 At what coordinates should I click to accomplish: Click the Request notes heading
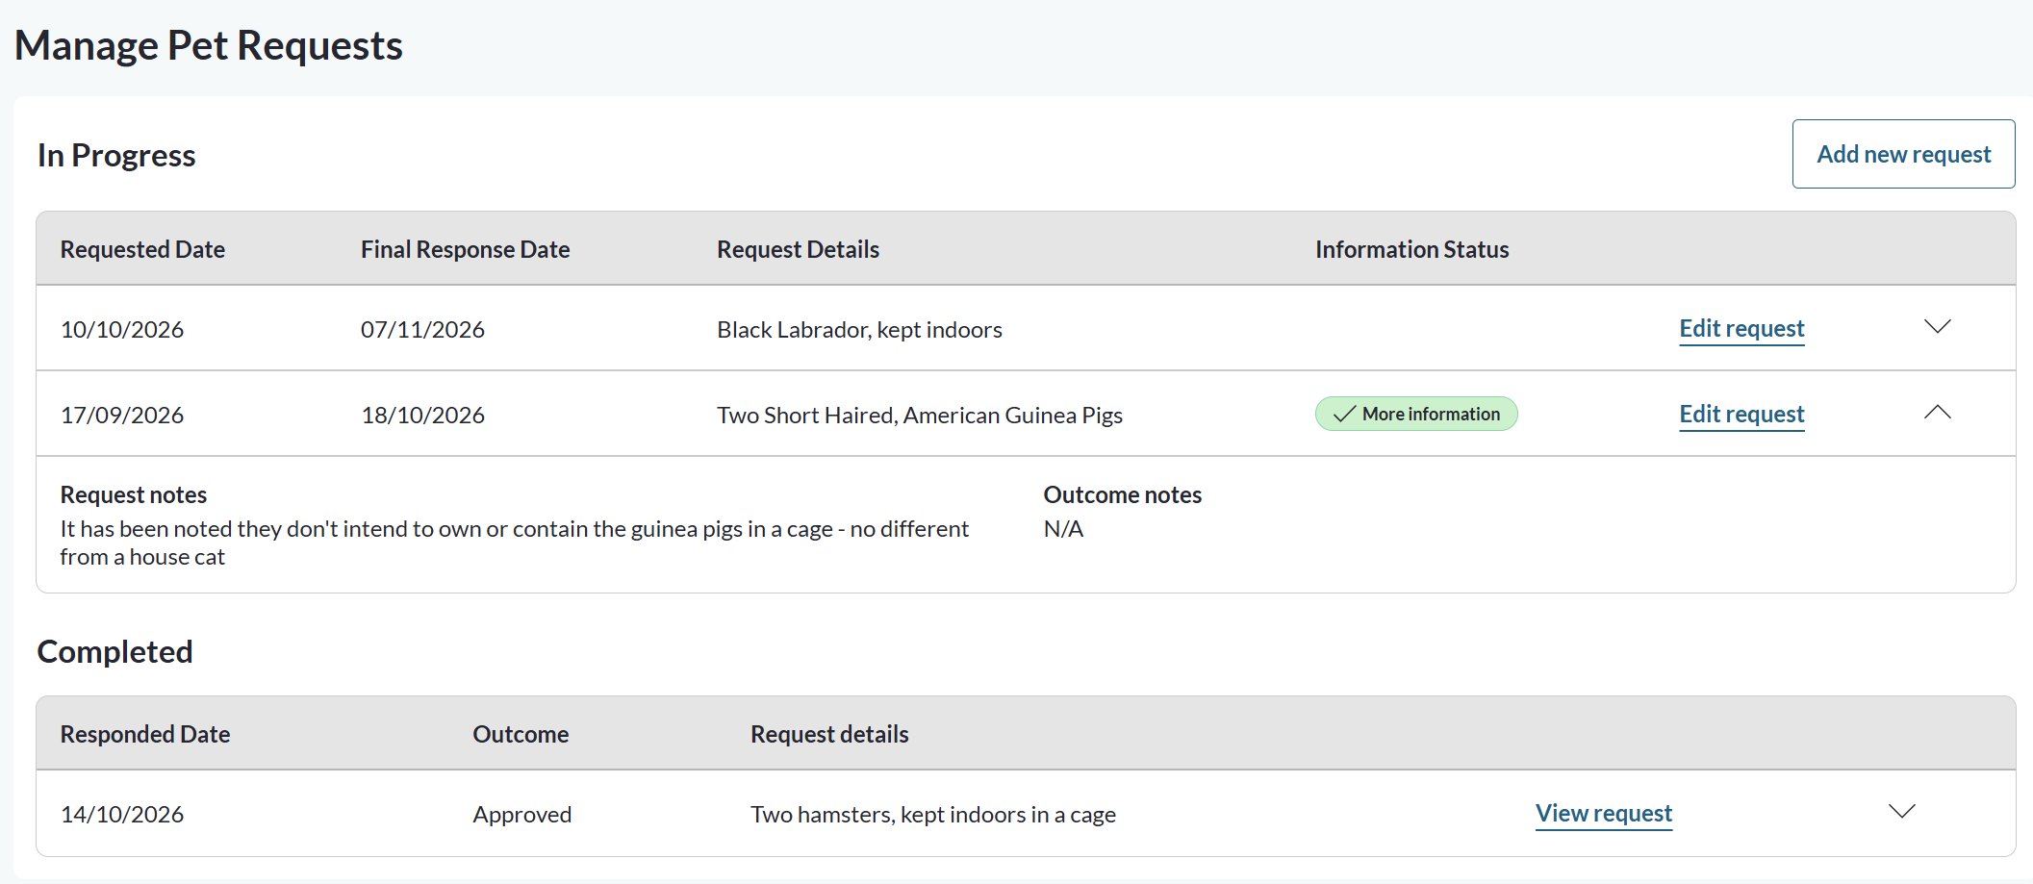134,495
